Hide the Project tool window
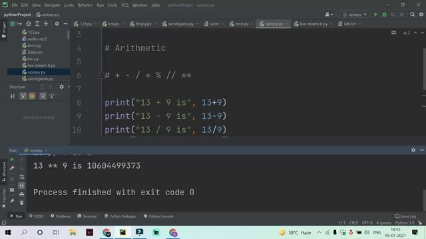 point(65,24)
